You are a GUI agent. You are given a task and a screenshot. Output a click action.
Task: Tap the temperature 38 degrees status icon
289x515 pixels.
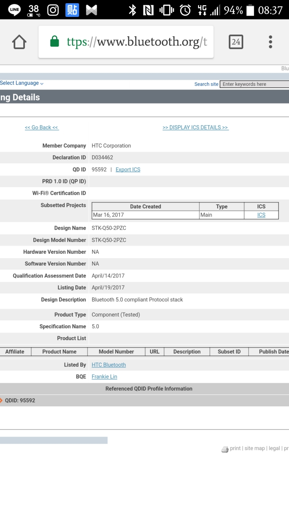click(x=34, y=10)
